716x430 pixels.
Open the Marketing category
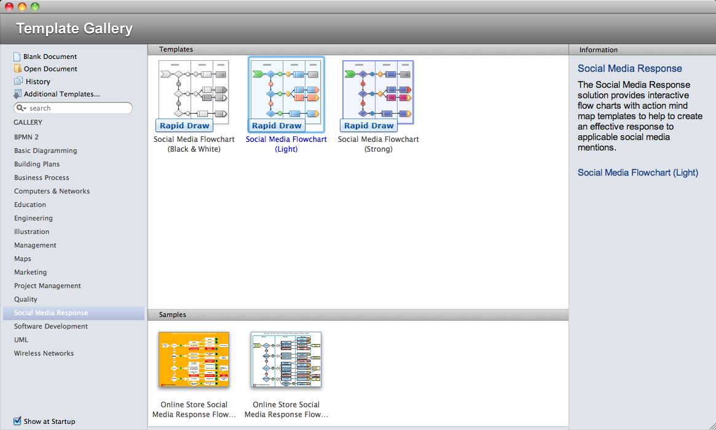(30, 272)
